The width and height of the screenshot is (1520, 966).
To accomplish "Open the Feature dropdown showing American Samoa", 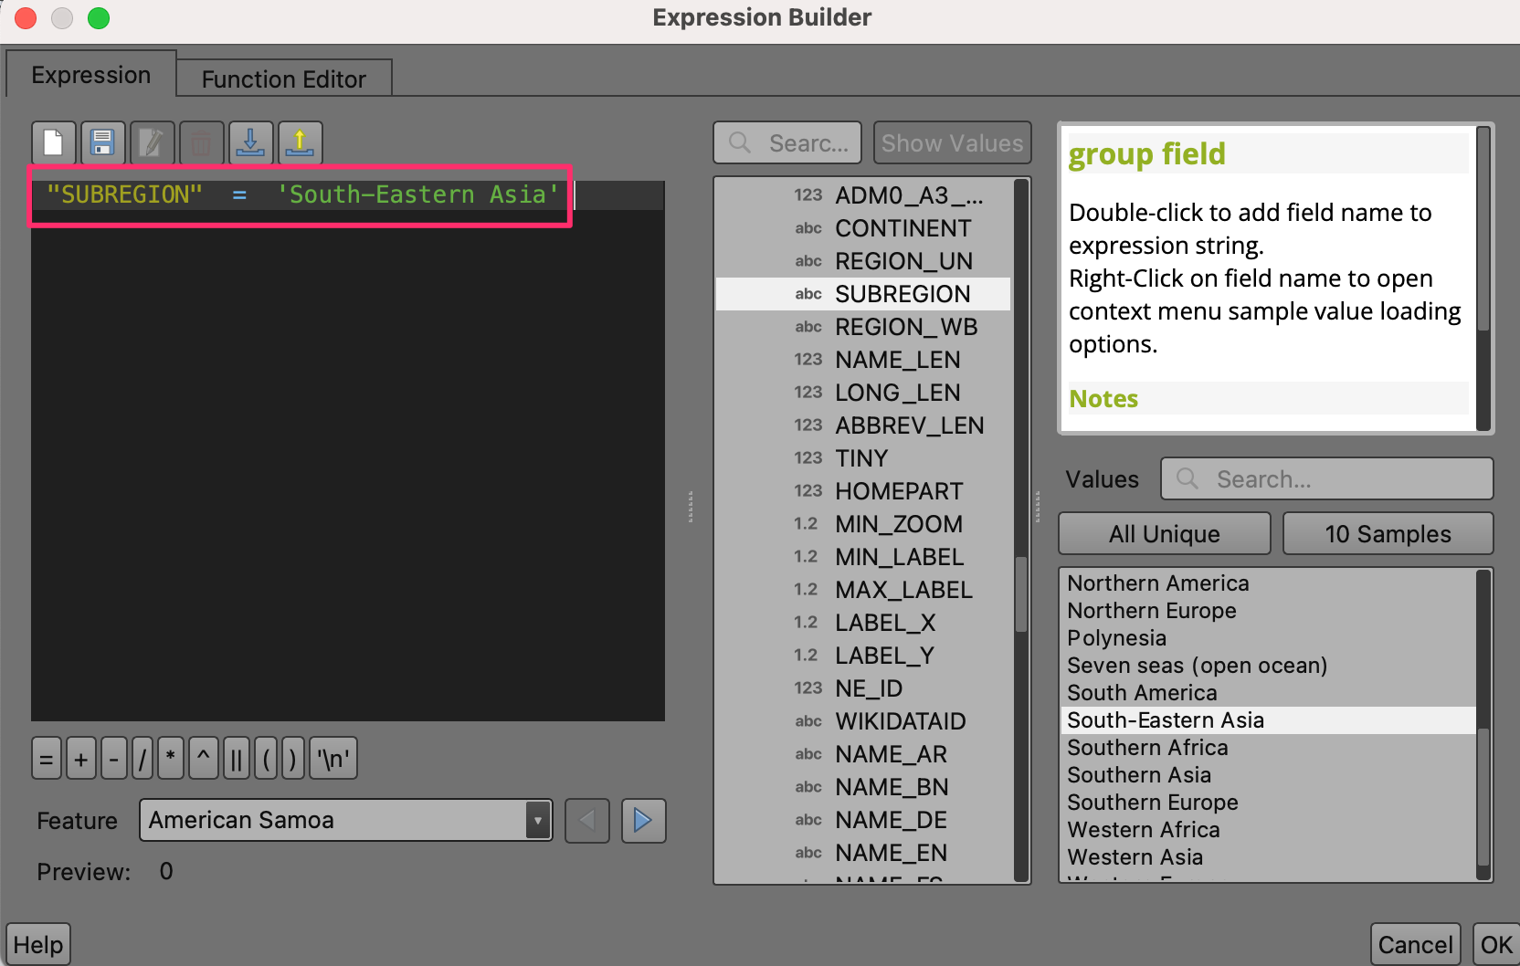I will 345,821.
